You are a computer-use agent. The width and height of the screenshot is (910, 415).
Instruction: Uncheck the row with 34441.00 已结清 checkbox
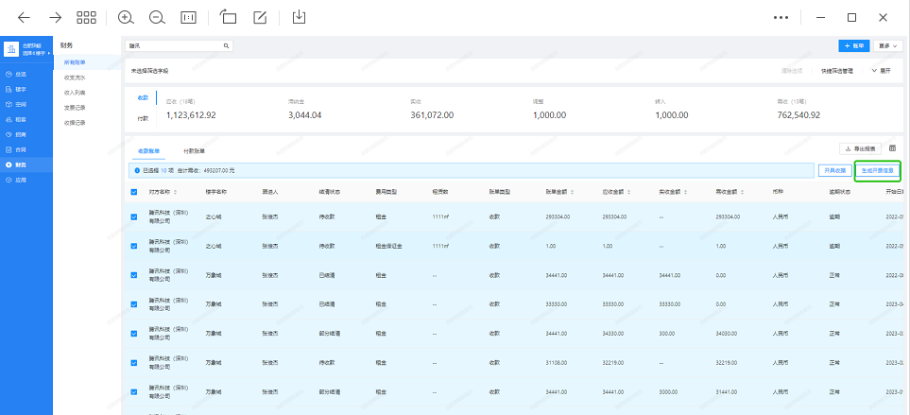pyautogui.click(x=133, y=275)
